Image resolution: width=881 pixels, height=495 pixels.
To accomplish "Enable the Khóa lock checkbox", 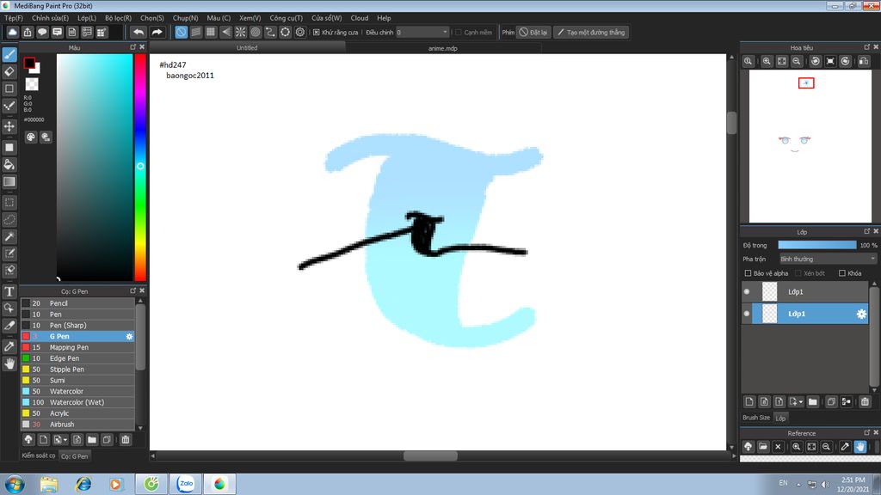I will [x=841, y=273].
